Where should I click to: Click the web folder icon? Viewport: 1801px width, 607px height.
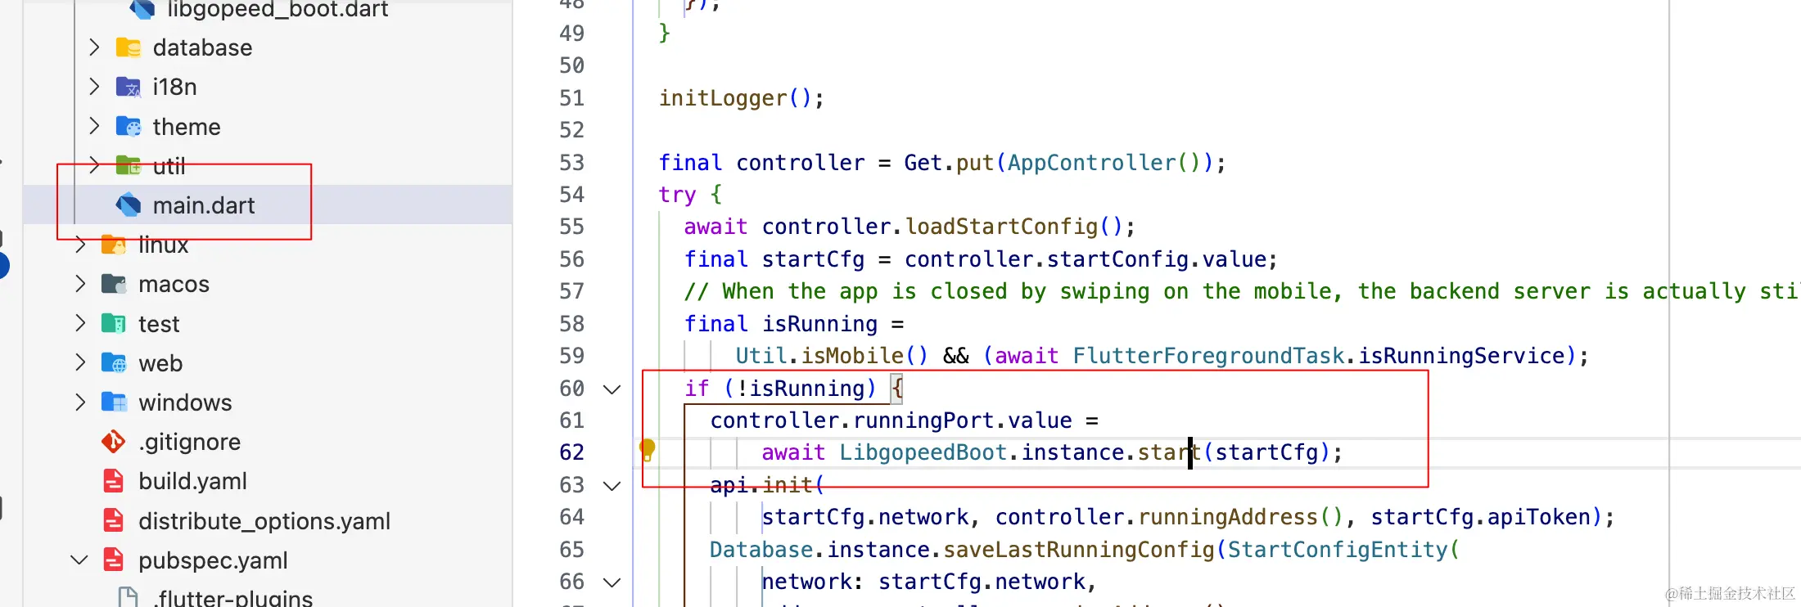114,362
